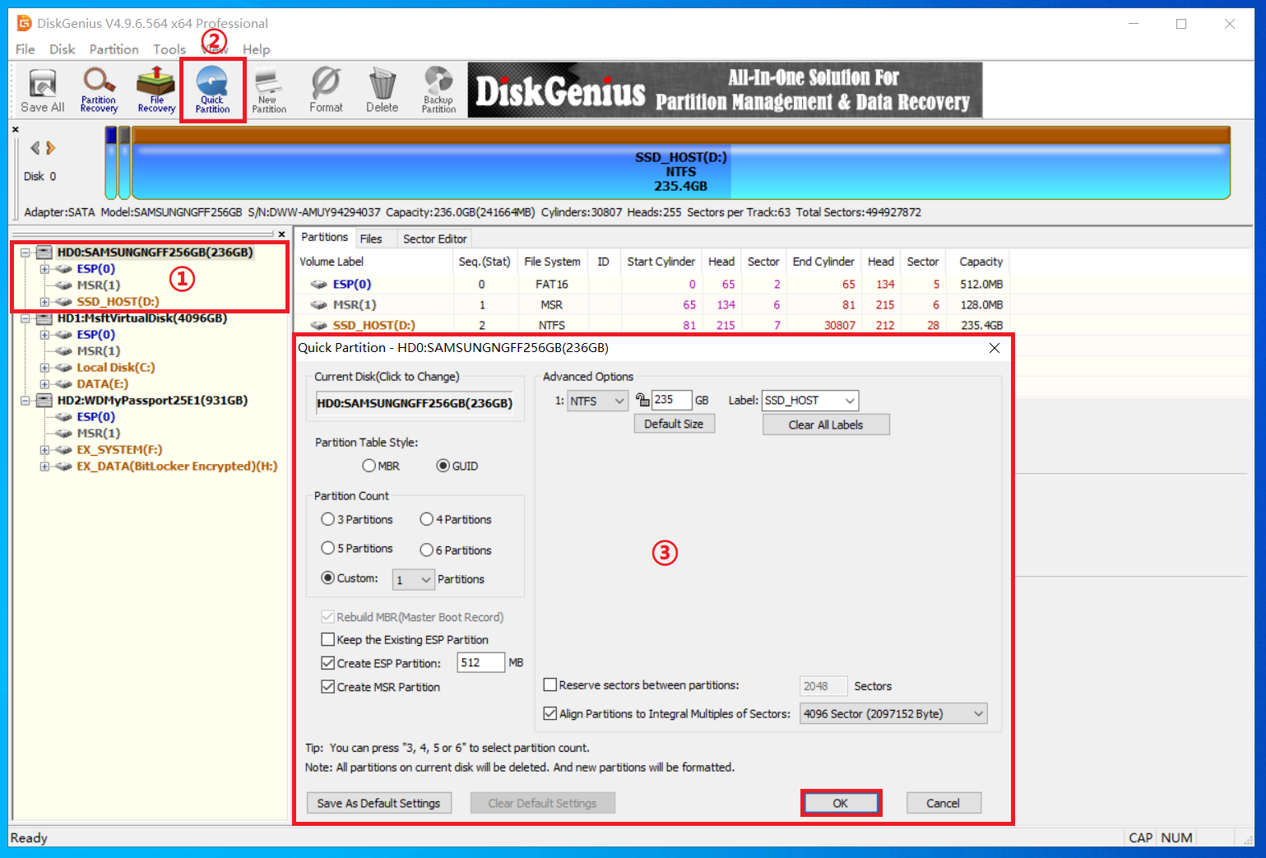Collapse the HD2:WDMyPassport25E1 tree node
The height and width of the screenshot is (858, 1266).
click(26, 401)
